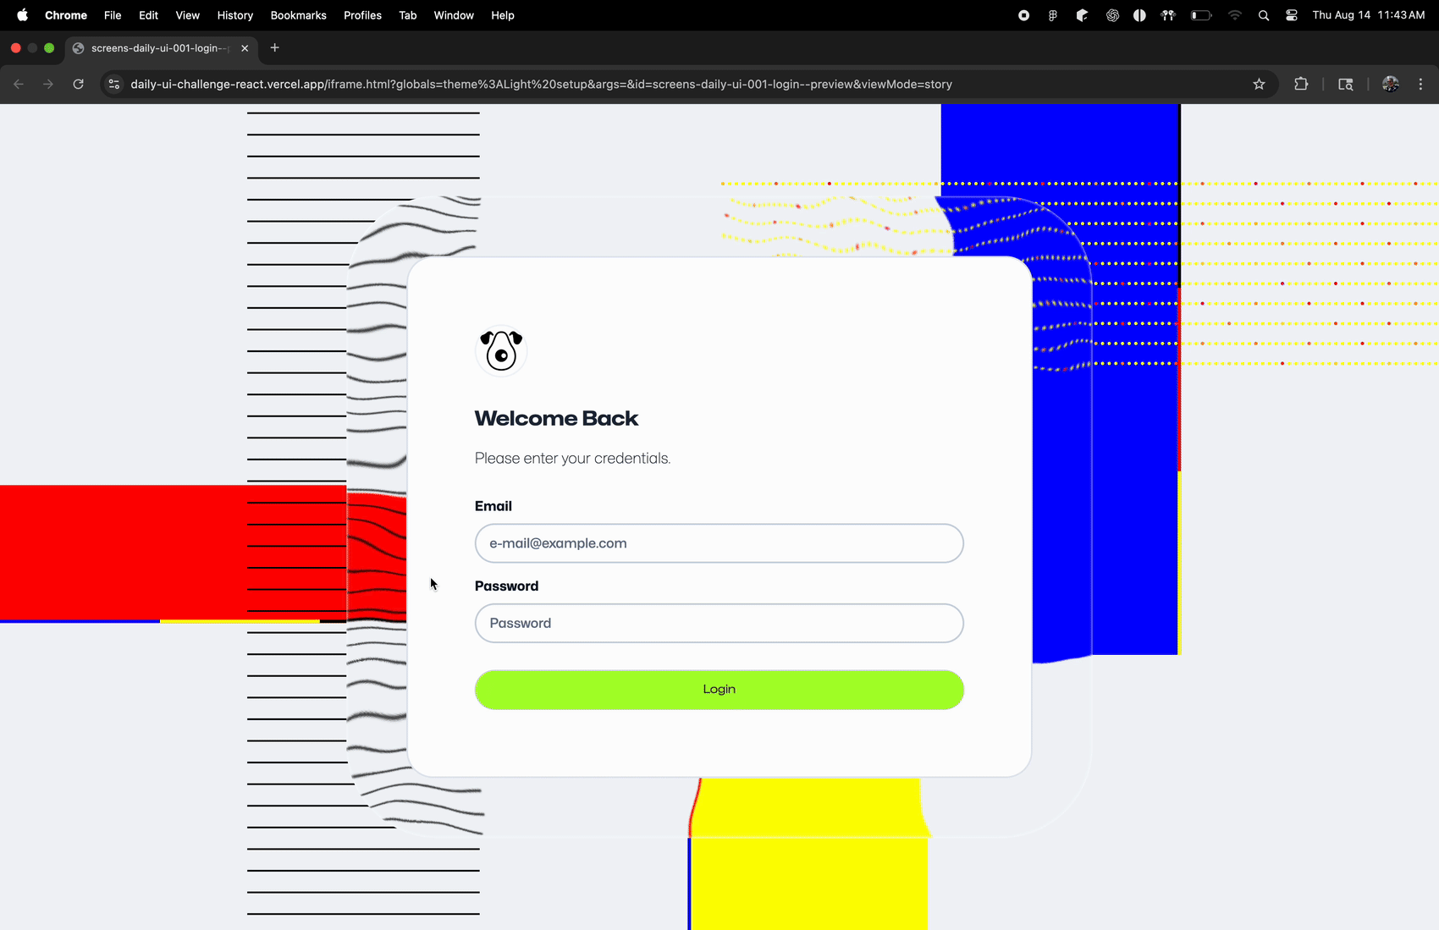Bookmark this page with the star icon
The width and height of the screenshot is (1439, 930).
(1259, 84)
